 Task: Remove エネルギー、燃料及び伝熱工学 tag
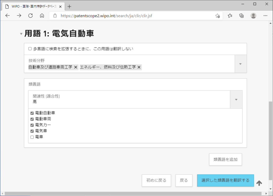click(139, 67)
